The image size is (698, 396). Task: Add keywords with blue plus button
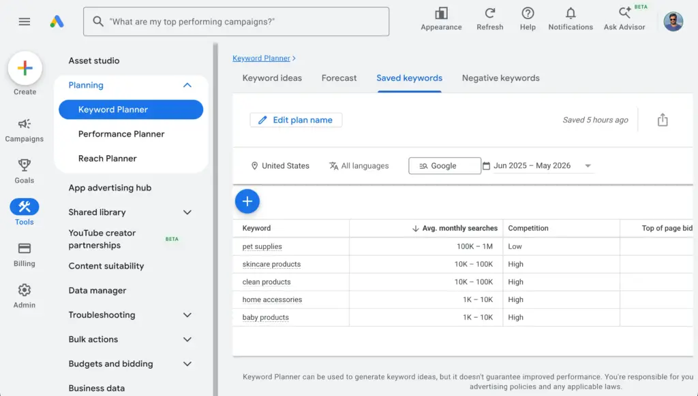tap(247, 201)
